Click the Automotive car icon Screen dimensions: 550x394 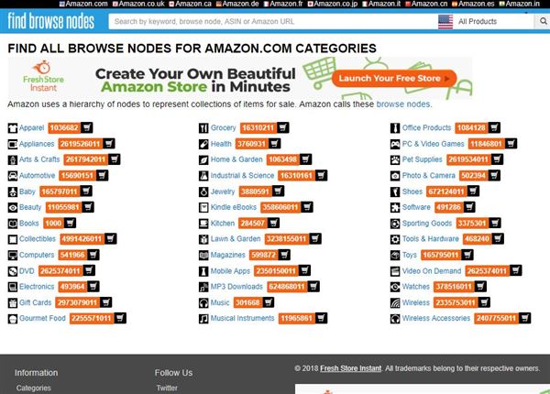tap(13, 176)
